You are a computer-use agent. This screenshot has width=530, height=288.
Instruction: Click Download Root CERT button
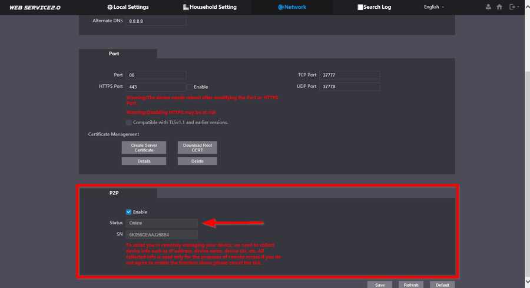point(197,148)
